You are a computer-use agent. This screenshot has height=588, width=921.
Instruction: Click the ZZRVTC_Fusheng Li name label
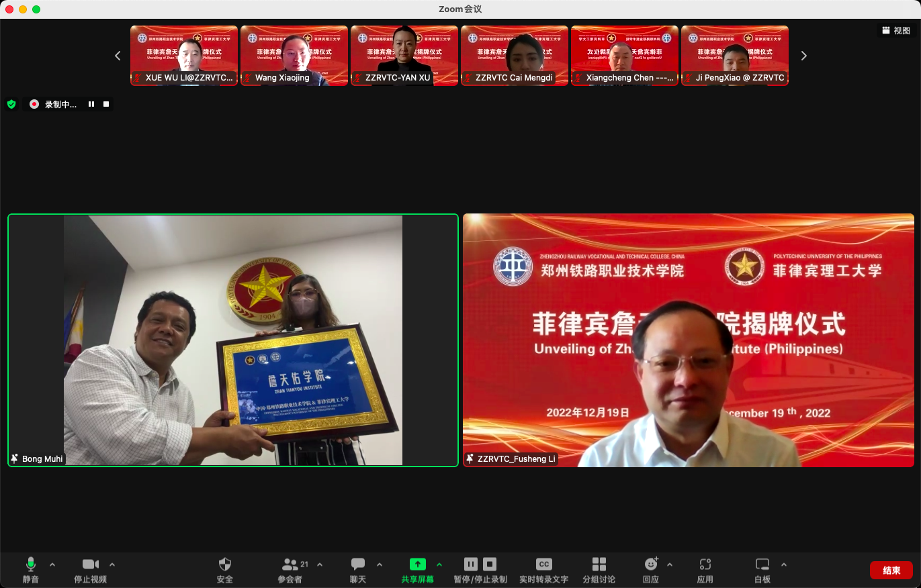pos(517,459)
